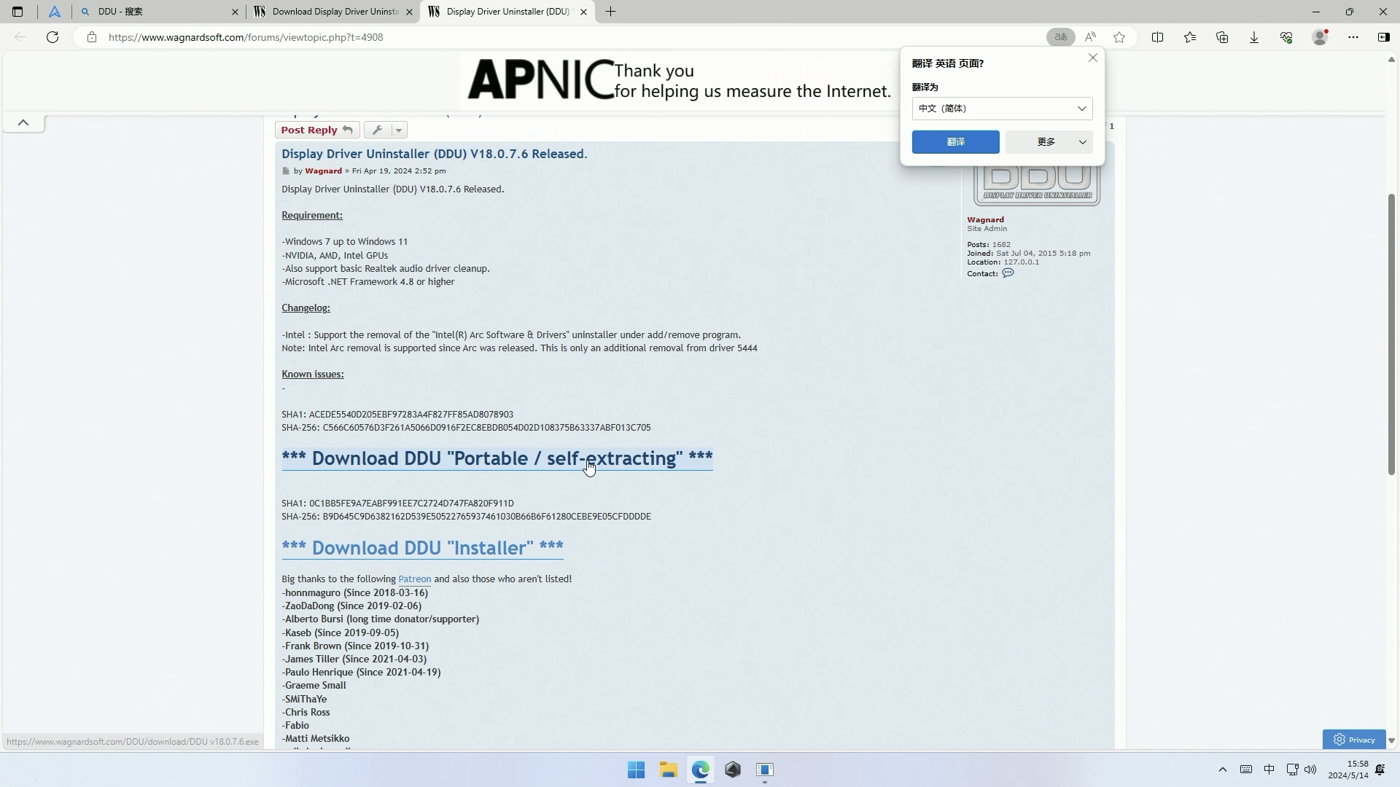Expand the 更多 options dropdown
The image size is (1400, 787).
coord(1049,142)
